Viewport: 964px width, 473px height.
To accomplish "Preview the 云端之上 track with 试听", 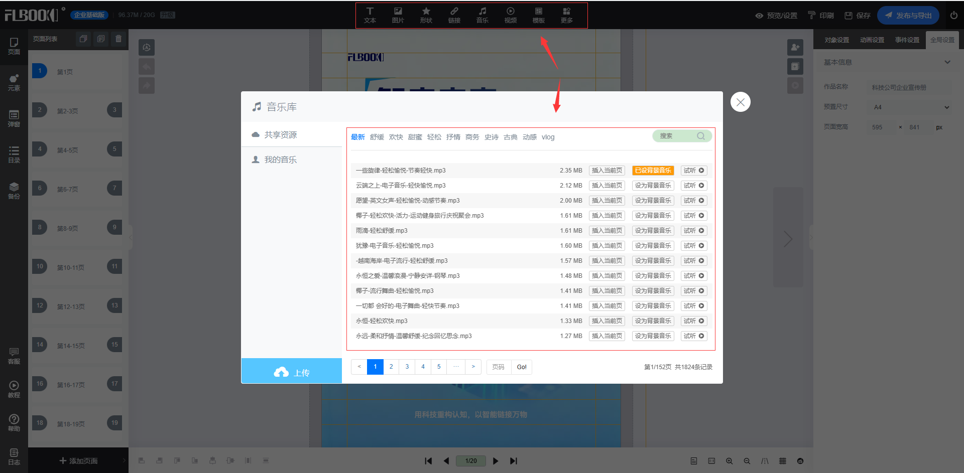I will click(694, 186).
